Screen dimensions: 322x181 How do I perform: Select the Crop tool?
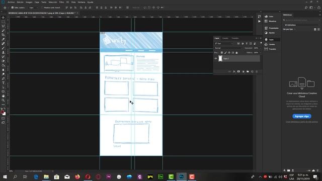(3, 35)
